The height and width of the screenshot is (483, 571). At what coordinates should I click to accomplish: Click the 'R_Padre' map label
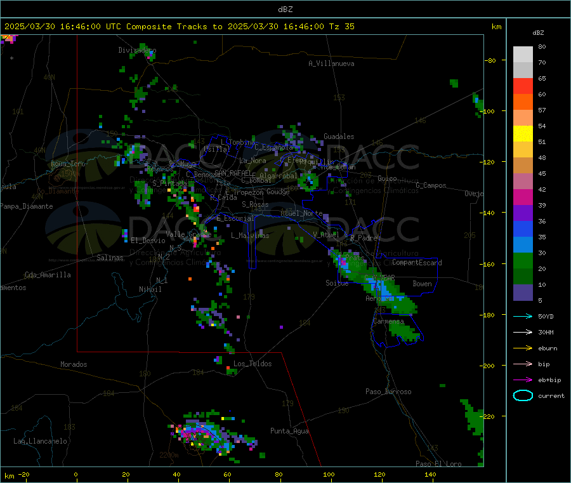364,238
